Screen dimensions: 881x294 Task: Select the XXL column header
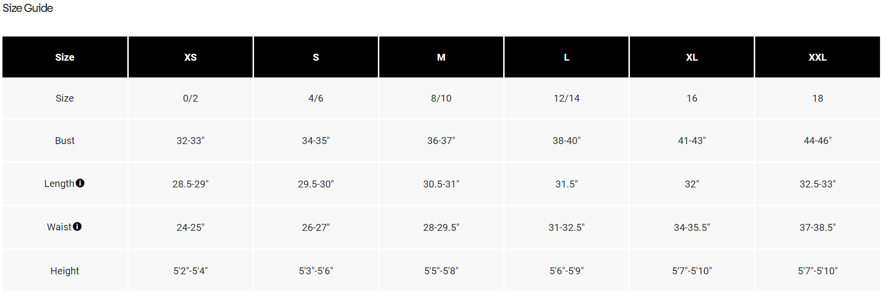click(x=817, y=57)
